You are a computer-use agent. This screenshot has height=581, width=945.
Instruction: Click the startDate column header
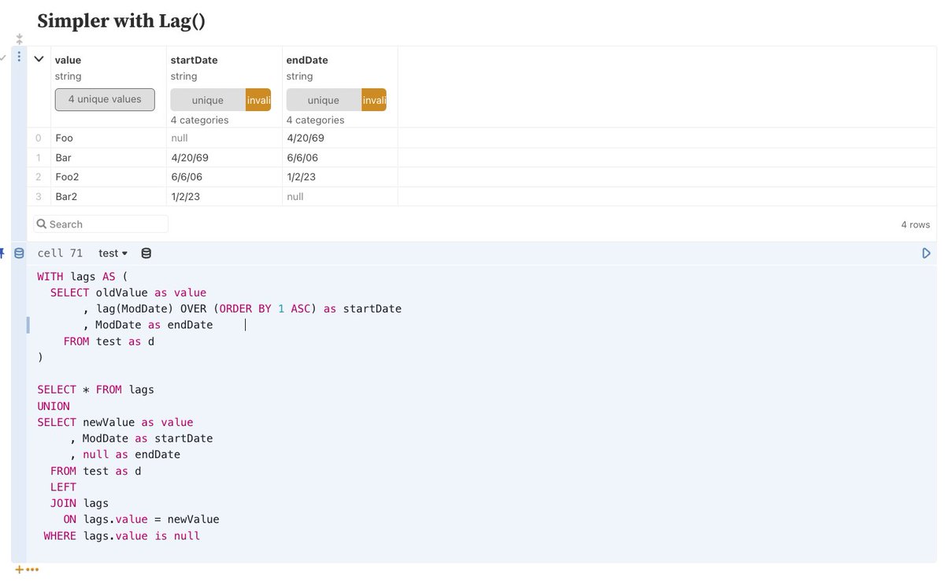[x=194, y=60]
